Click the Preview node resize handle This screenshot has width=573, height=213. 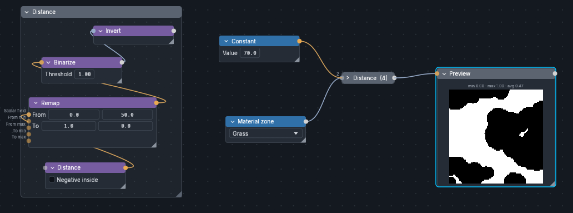(x=552, y=184)
